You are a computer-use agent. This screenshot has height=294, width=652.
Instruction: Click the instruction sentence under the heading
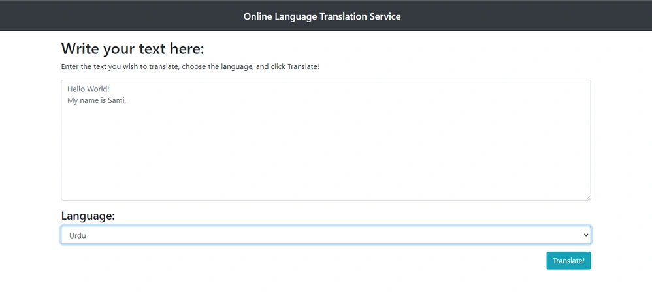point(190,66)
